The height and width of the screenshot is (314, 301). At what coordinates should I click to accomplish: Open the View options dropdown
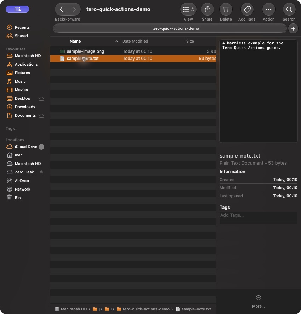[x=188, y=10]
